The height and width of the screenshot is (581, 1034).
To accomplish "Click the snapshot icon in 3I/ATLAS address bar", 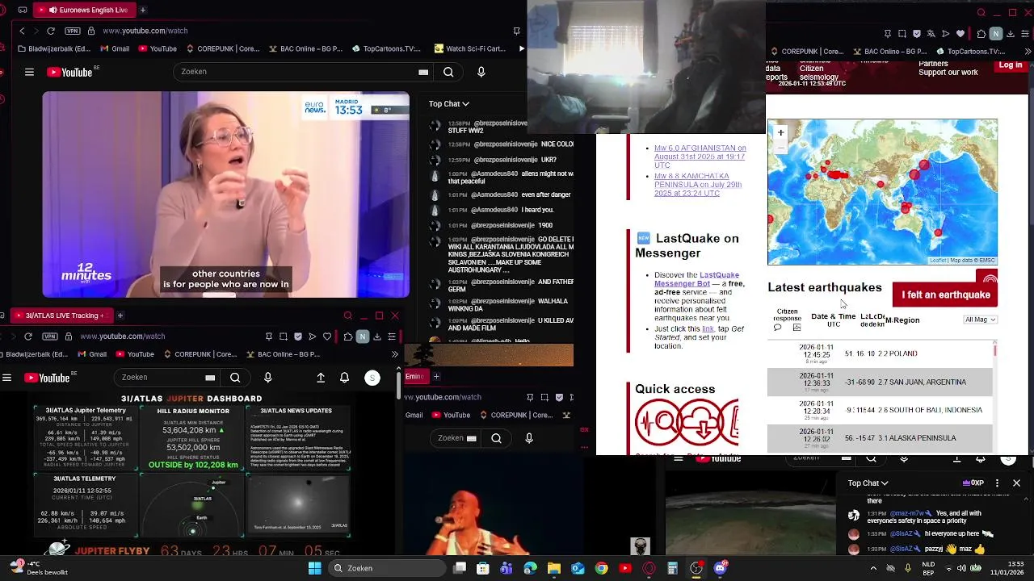I will pyautogui.click(x=284, y=336).
